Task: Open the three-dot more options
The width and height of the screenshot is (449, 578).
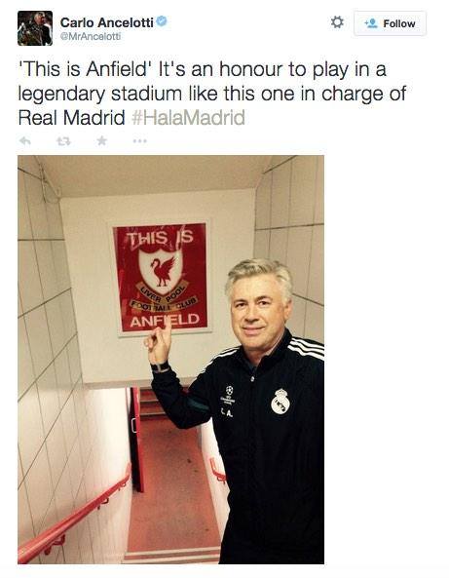Action: pos(140,140)
